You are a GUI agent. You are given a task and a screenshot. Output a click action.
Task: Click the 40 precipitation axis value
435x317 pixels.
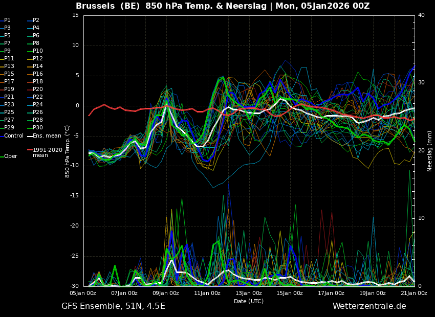[421, 15]
